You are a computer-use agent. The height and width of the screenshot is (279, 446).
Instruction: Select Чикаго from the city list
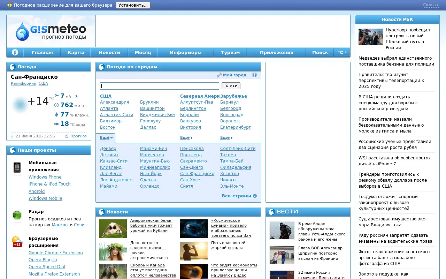[x=228, y=180]
